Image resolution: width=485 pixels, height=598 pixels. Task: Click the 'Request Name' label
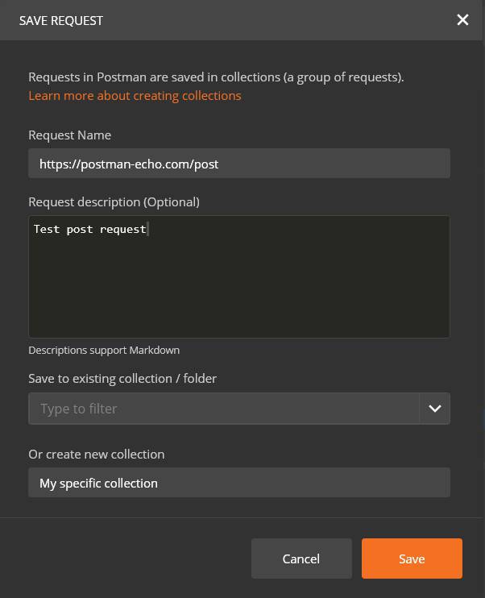pyautogui.click(x=69, y=135)
